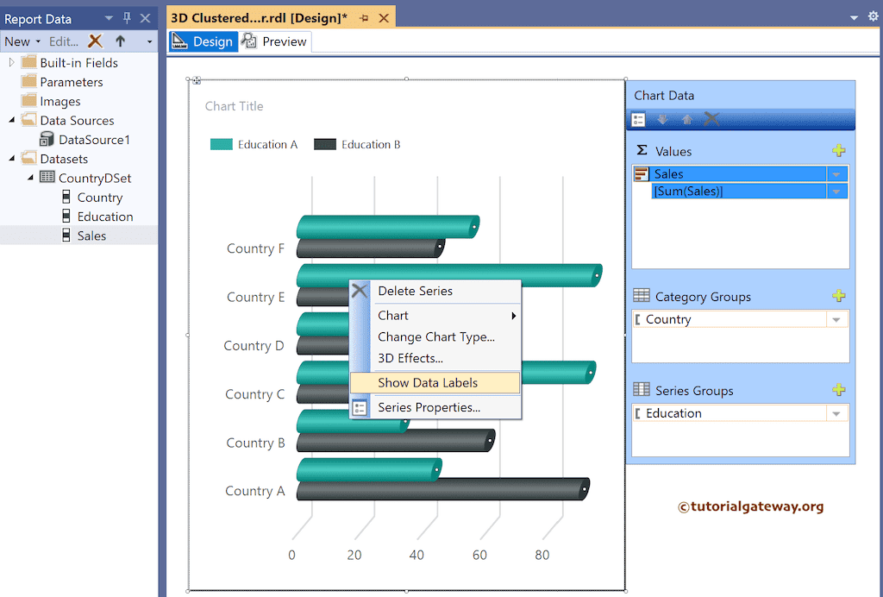Expand the Built-in Fields node
The width and height of the screenshot is (883, 597).
coord(10,62)
